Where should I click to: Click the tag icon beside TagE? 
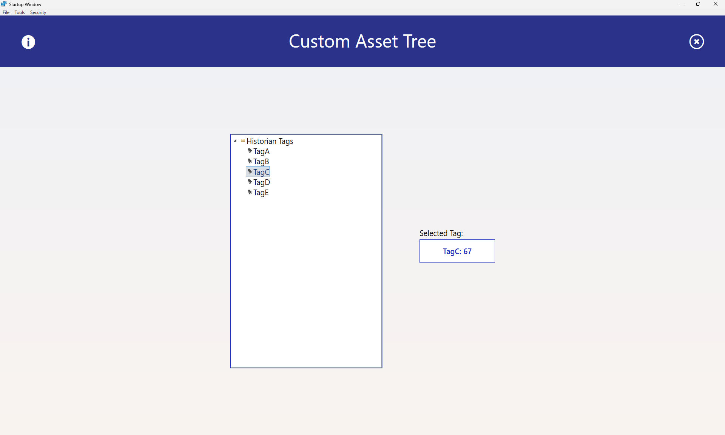(x=250, y=192)
